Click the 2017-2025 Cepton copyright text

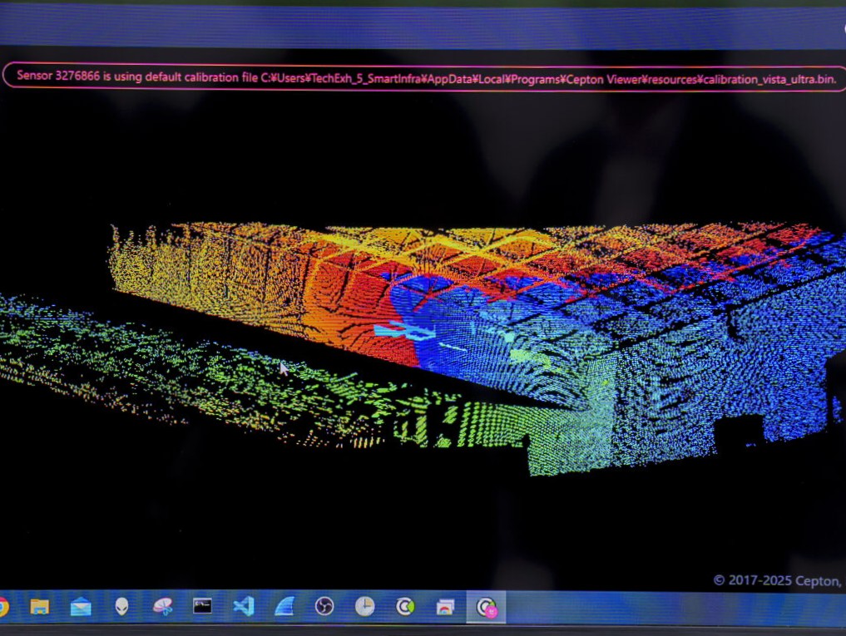pyautogui.click(x=778, y=580)
